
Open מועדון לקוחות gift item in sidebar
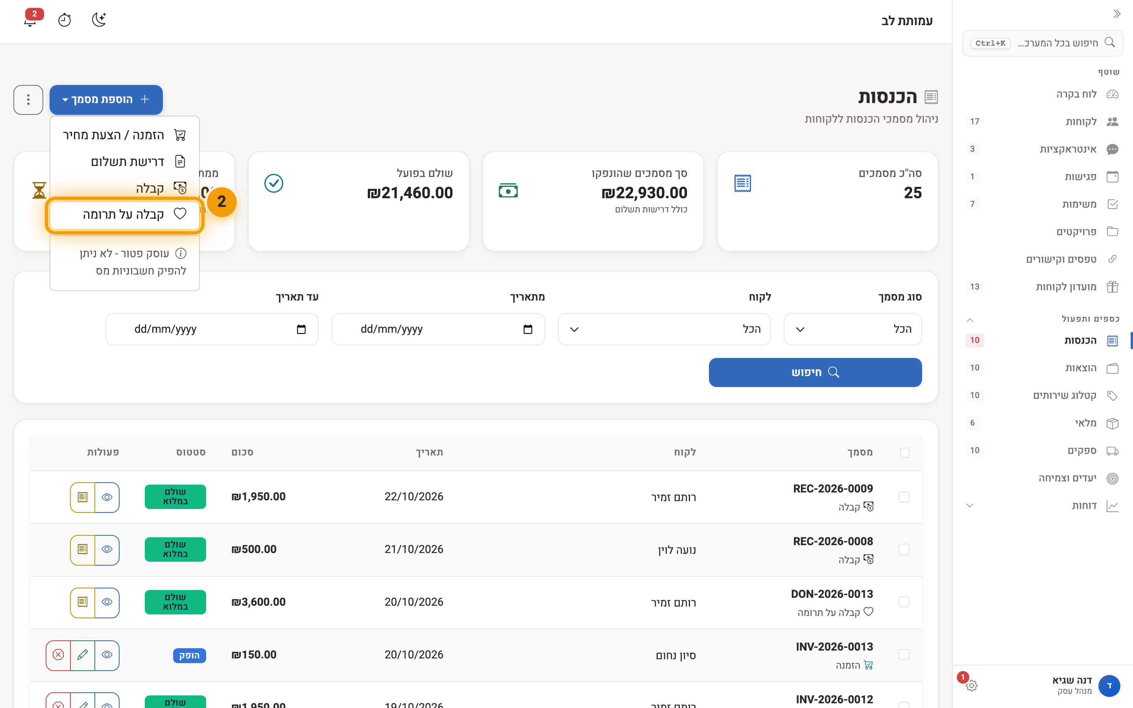1043,287
